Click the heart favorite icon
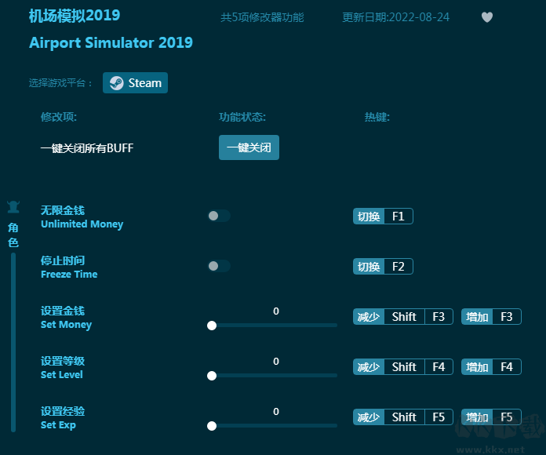 pyautogui.click(x=487, y=17)
